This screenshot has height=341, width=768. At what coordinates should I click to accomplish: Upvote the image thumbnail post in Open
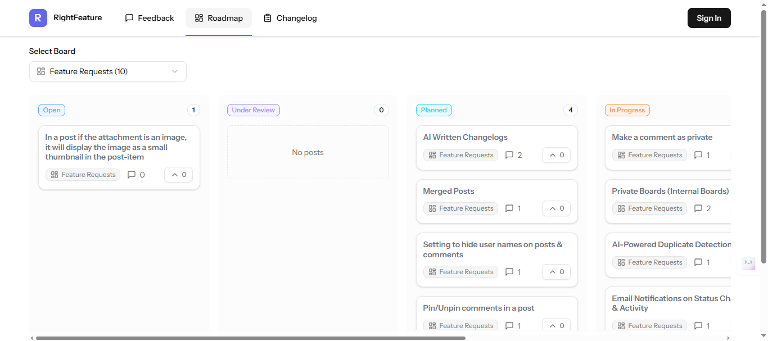coord(178,175)
